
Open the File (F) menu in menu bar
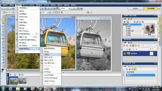[5, 5]
